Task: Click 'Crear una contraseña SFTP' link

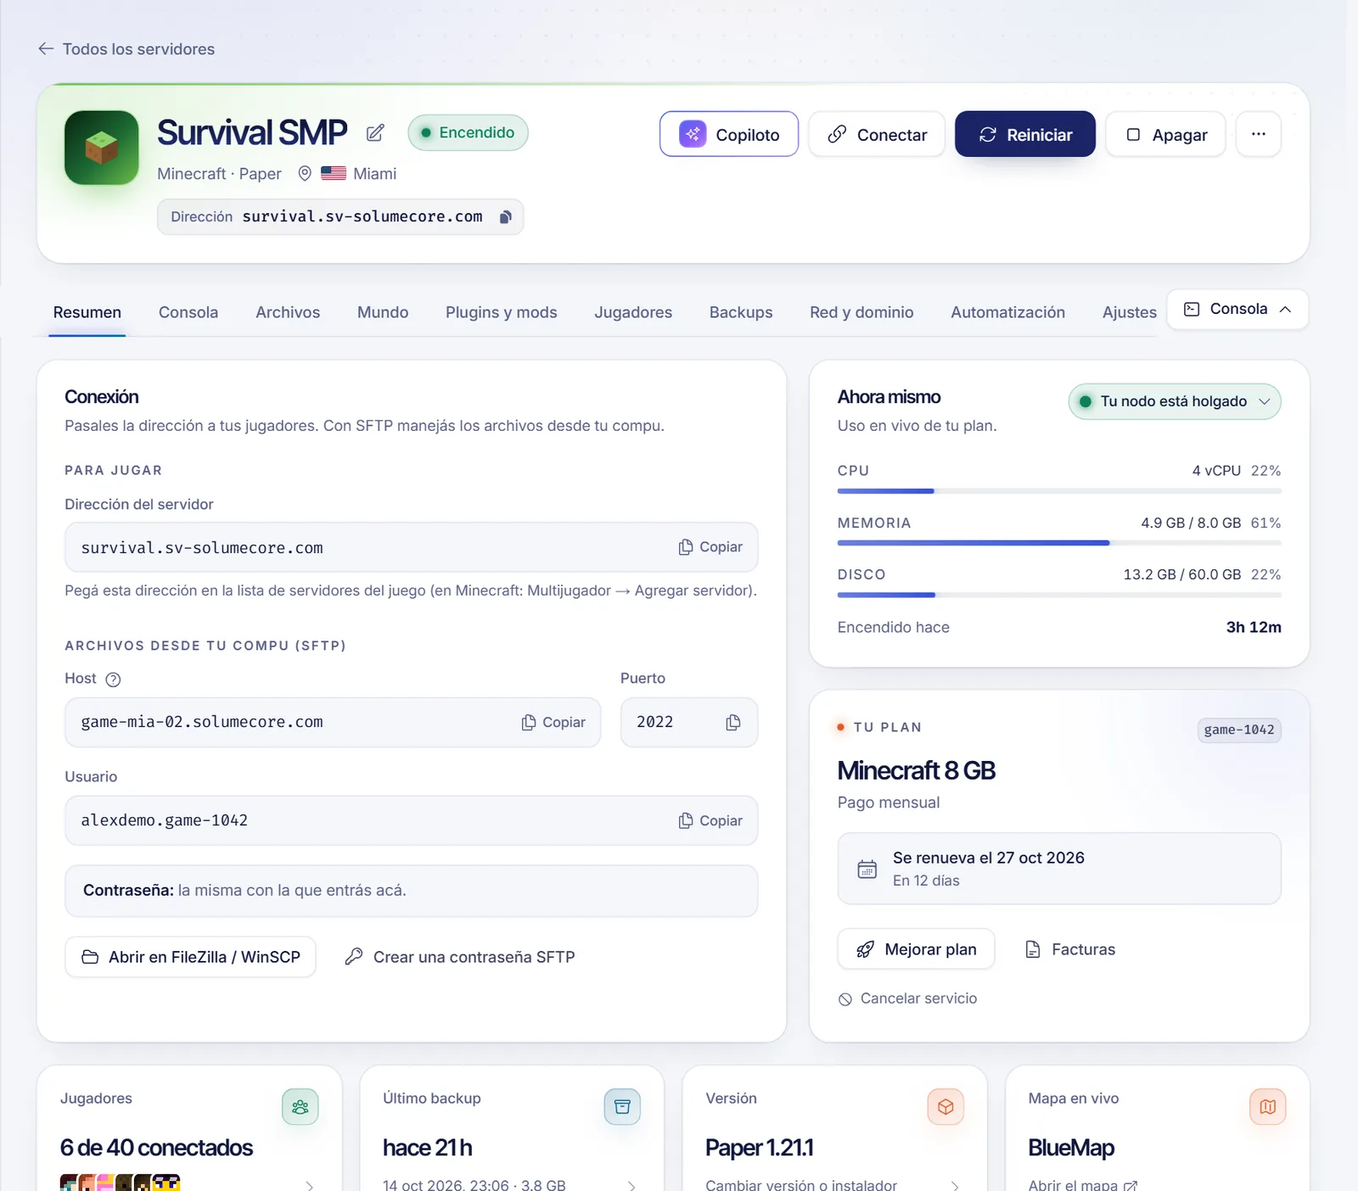Action: click(x=460, y=957)
